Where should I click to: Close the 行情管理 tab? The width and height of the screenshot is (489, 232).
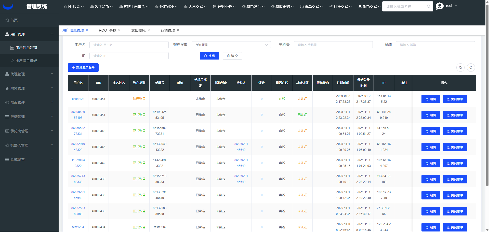[x=178, y=30]
